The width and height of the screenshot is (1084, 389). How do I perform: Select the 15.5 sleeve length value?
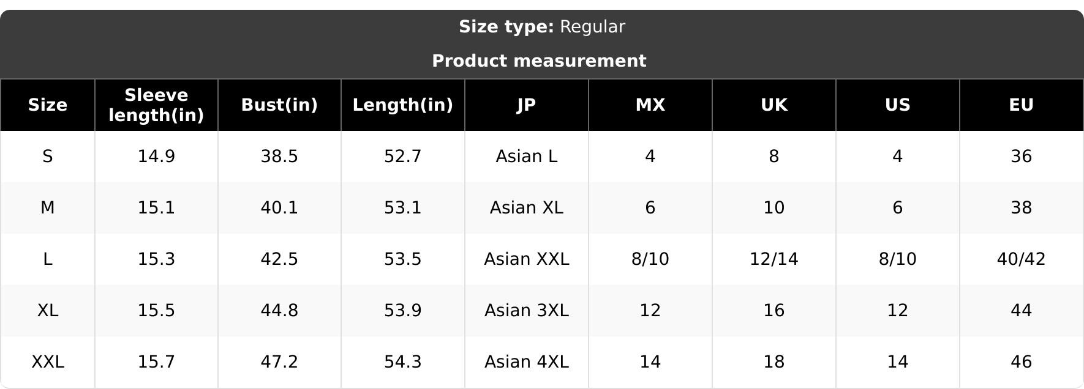coord(156,311)
